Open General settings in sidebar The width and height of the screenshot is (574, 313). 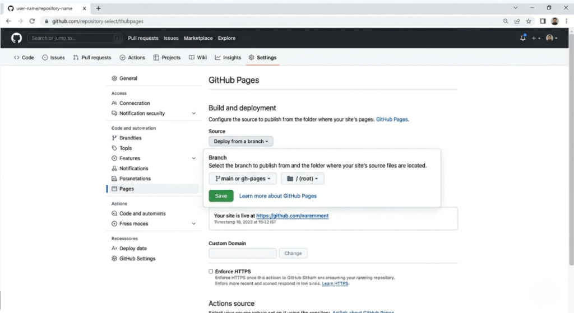(124, 78)
